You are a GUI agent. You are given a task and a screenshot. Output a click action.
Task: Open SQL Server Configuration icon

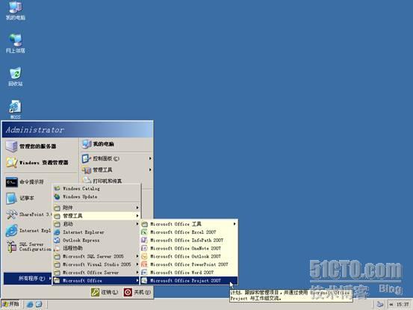[x=12, y=247]
